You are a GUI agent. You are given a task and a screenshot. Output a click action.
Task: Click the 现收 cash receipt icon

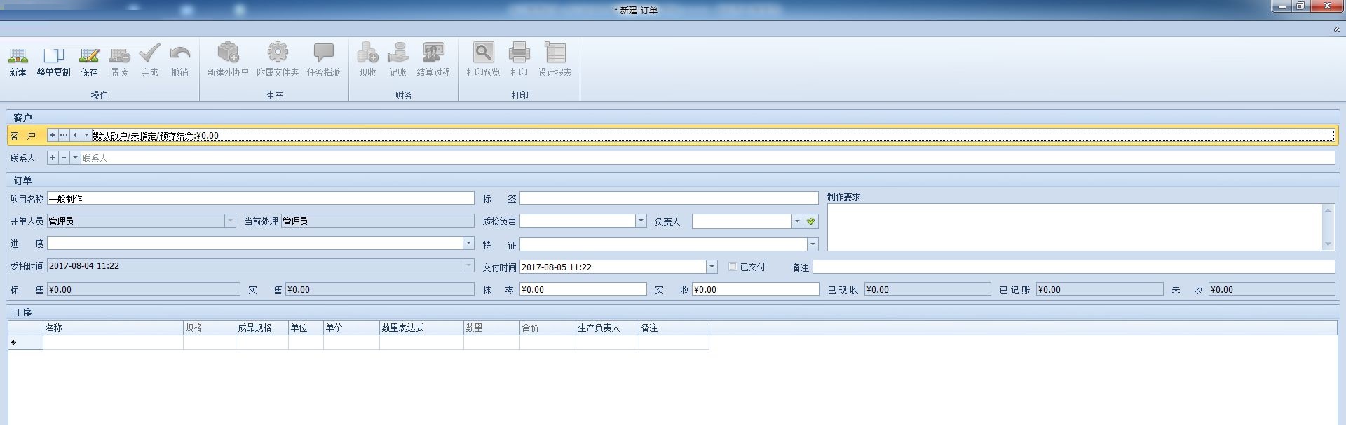click(367, 53)
